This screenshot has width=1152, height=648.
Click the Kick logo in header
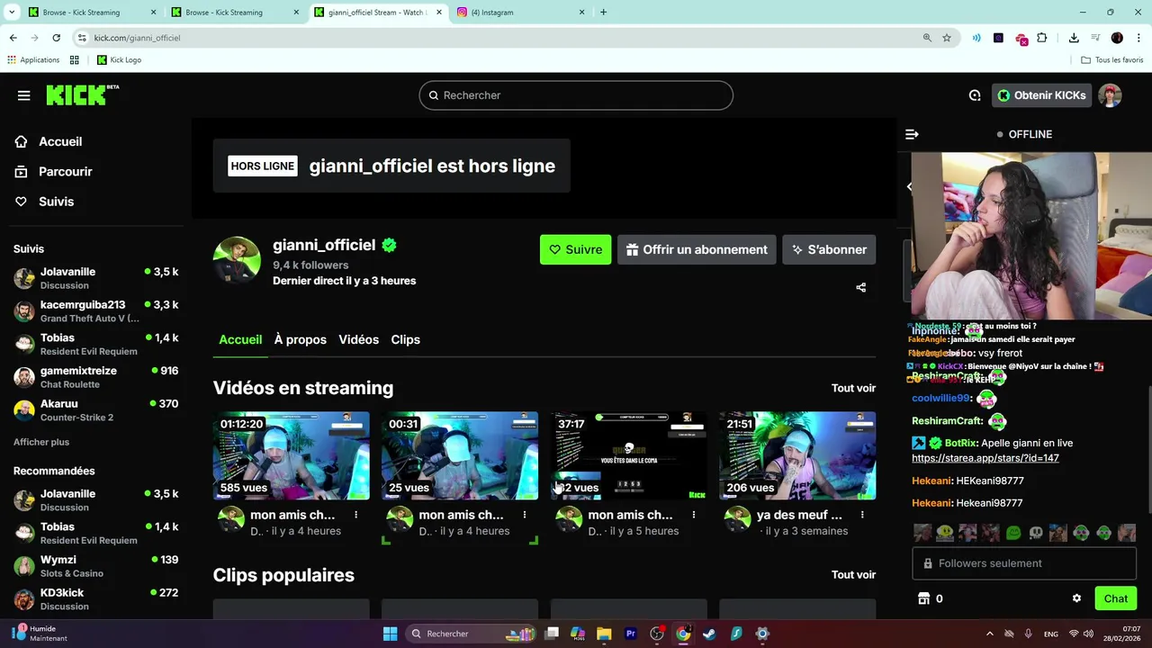[x=82, y=94]
